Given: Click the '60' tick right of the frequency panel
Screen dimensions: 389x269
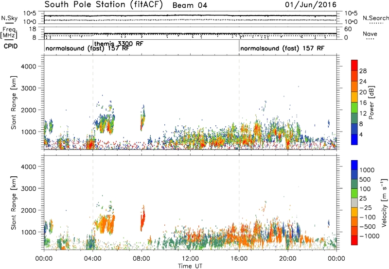Looking at the screenshot, I should [348, 29].
